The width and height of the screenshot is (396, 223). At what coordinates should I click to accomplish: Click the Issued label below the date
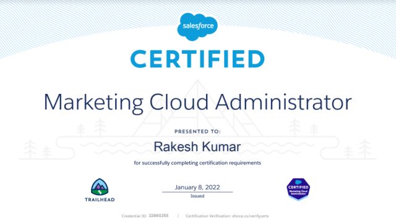(197, 196)
